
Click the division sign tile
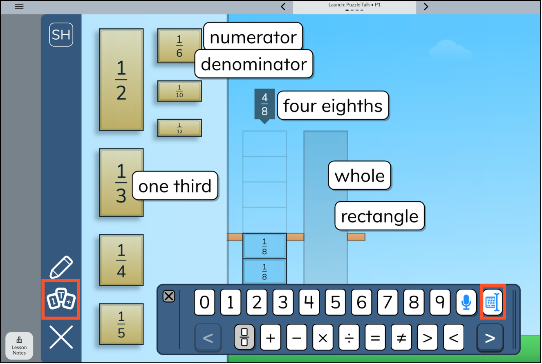[349, 338]
